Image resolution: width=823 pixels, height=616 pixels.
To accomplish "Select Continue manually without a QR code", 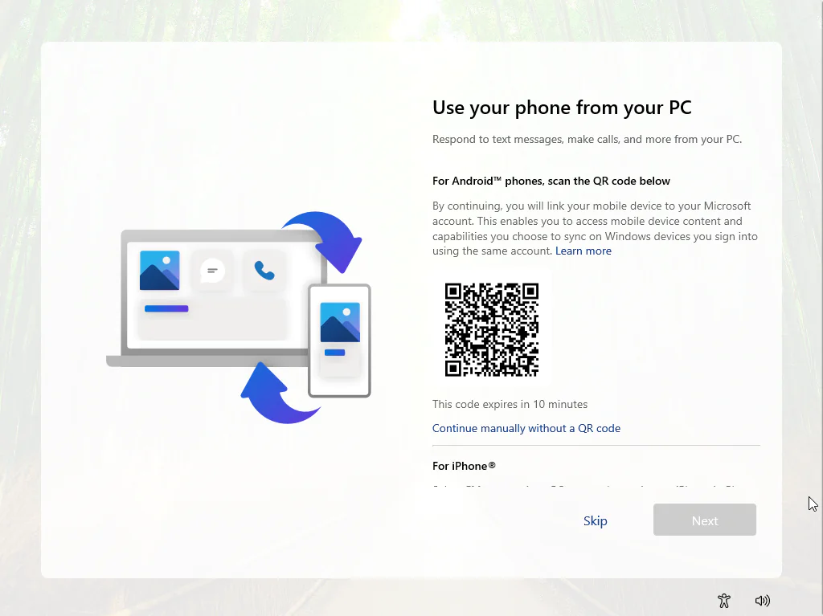I will pyautogui.click(x=526, y=428).
